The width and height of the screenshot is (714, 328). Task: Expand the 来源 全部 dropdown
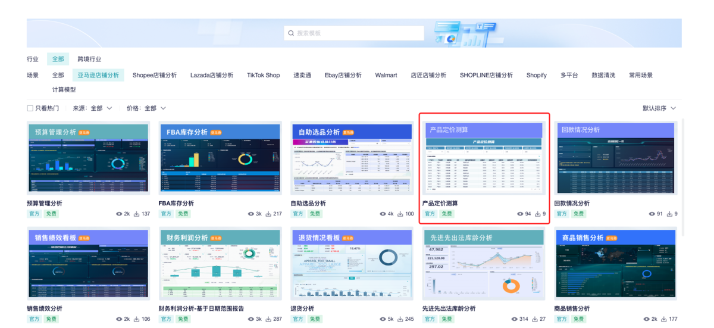click(x=93, y=108)
